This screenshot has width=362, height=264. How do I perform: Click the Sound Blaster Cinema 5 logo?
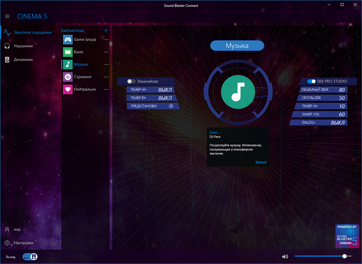click(x=347, y=236)
